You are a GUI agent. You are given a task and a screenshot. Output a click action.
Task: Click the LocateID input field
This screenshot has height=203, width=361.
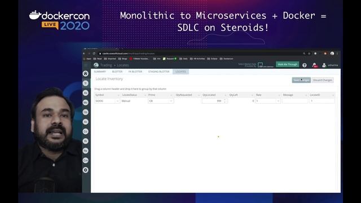coord(322,101)
